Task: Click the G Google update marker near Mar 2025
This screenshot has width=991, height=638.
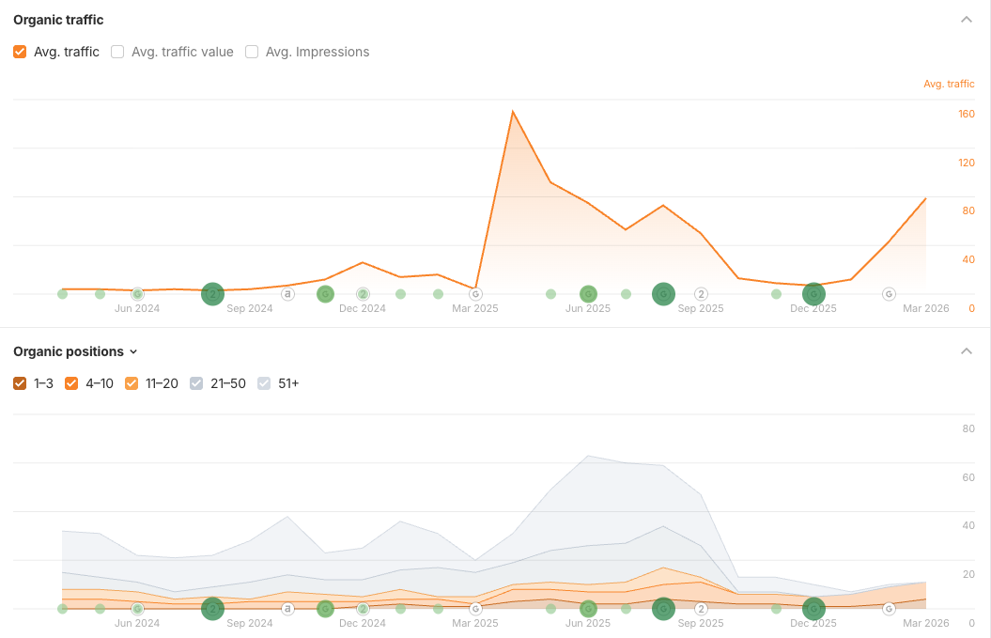Action: 475,293
